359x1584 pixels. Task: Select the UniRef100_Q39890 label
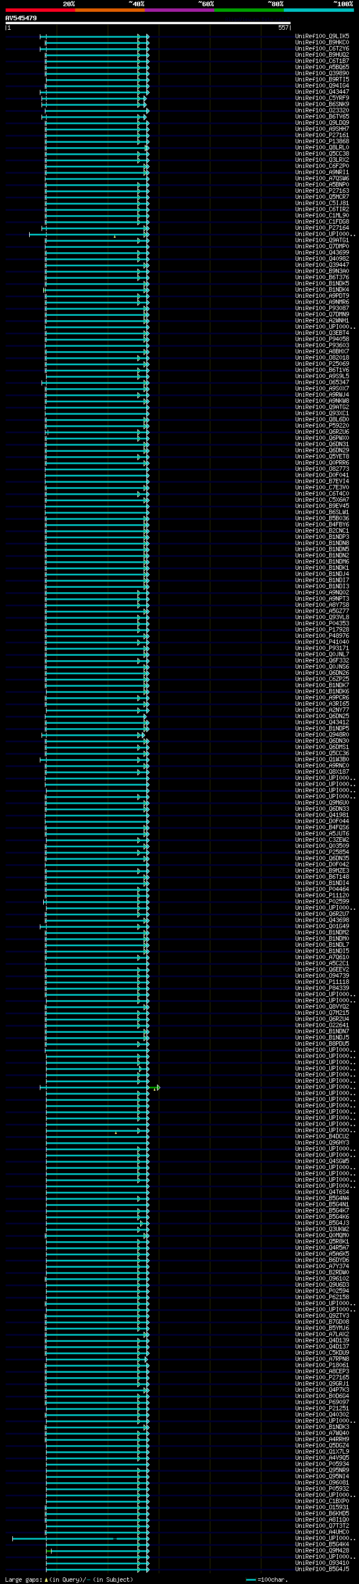pos(322,73)
